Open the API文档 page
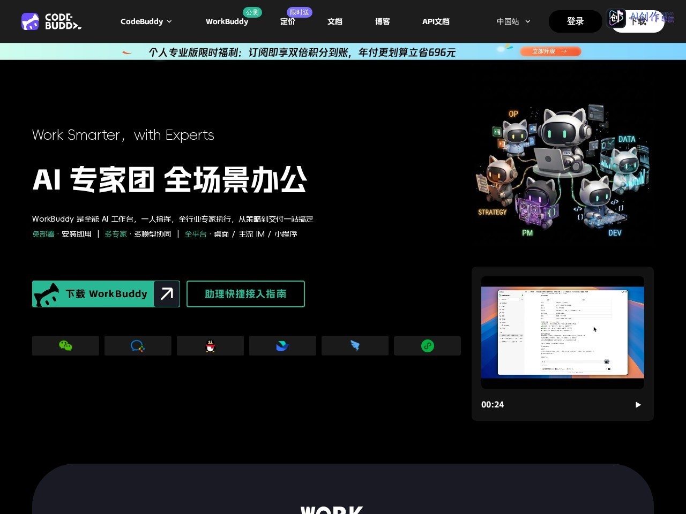The height and width of the screenshot is (514, 686). [x=436, y=21]
